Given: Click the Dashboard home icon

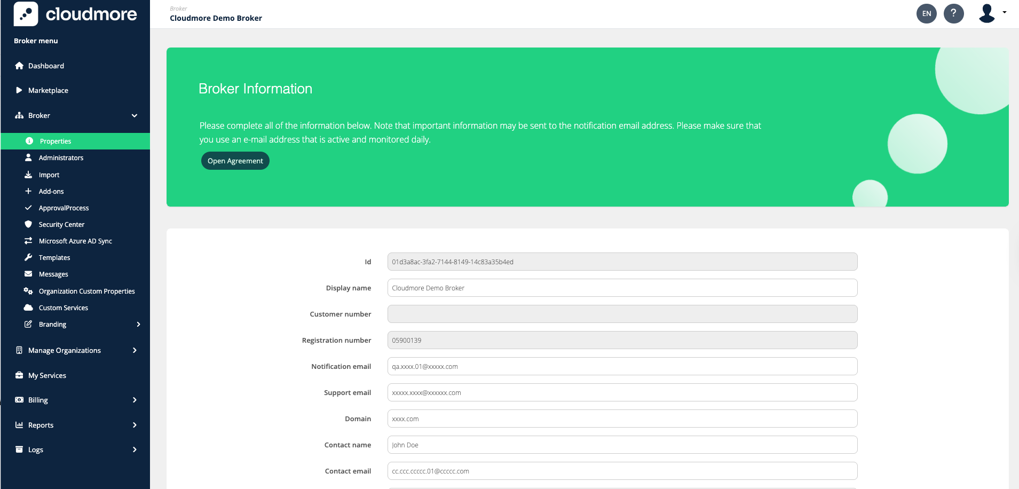Looking at the screenshot, I should [x=19, y=66].
